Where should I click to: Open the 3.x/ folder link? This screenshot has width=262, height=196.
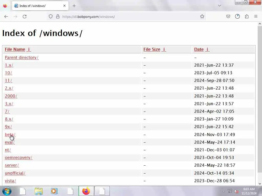pyautogui.click(x=9, y=104)
